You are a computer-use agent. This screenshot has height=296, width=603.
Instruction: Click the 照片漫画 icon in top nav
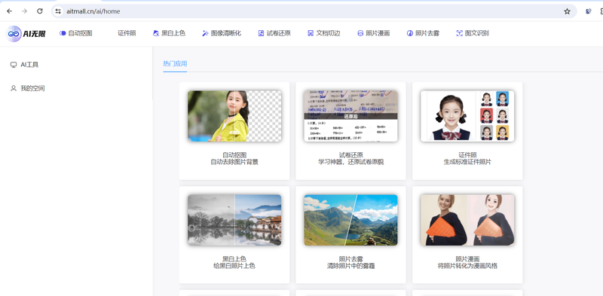coord(360,33)
